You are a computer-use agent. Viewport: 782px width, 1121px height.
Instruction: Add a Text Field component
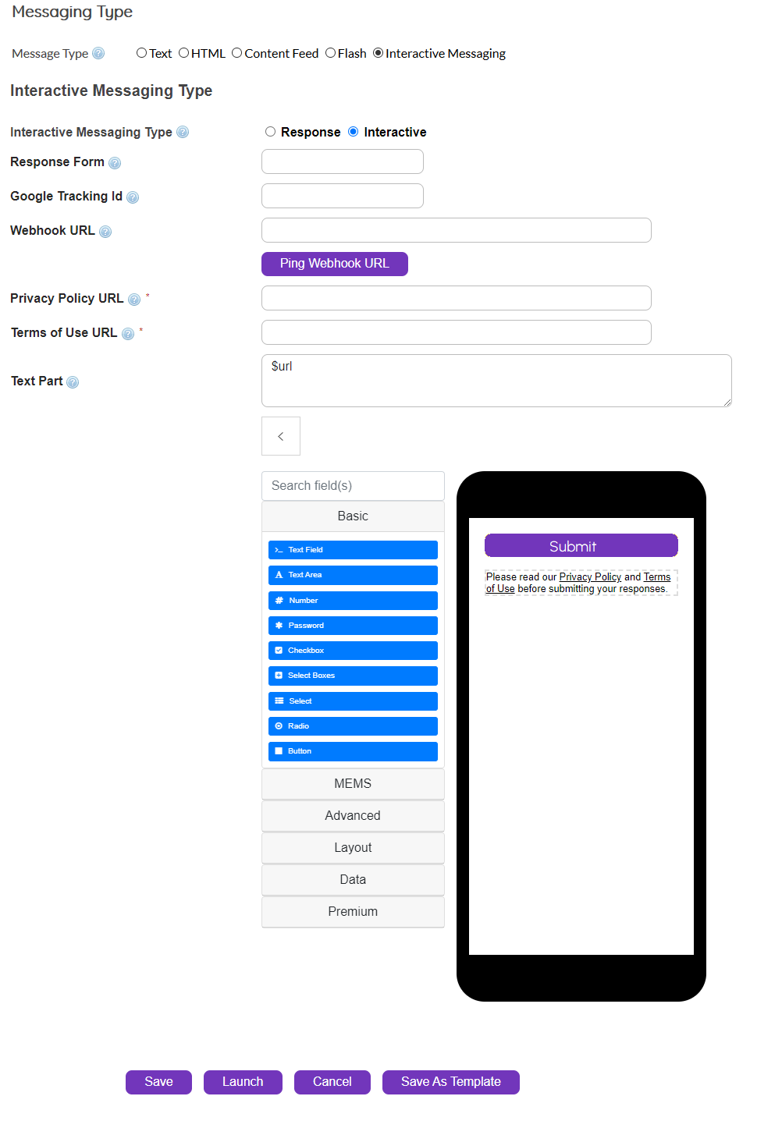click(352, 549)
